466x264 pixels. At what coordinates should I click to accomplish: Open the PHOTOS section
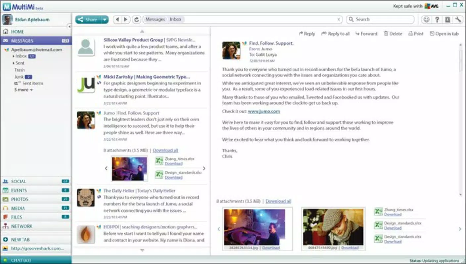pyautogui.click(x=36, y=199)
